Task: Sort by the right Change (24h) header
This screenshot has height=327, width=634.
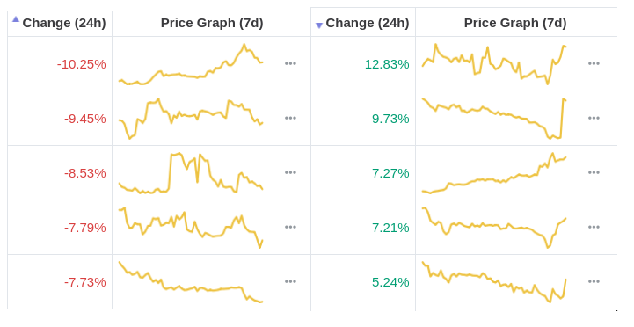Action: 368,23
